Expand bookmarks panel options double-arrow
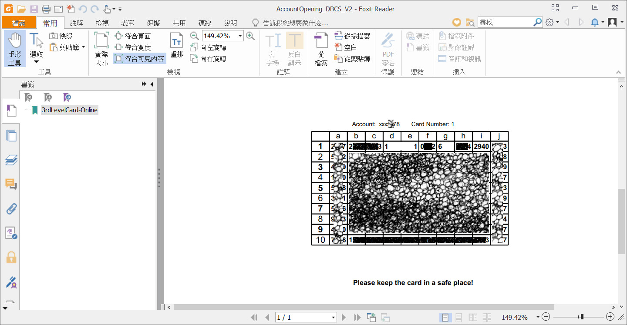 [144, 84]
